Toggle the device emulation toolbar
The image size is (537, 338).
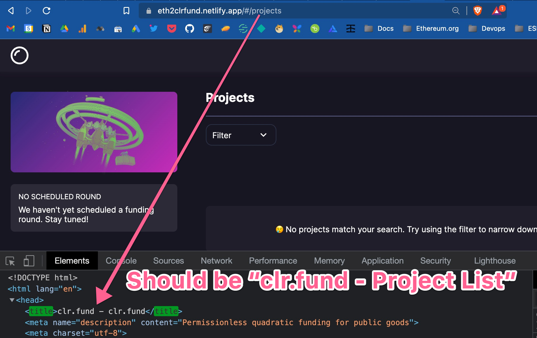(x=29, y=260)
